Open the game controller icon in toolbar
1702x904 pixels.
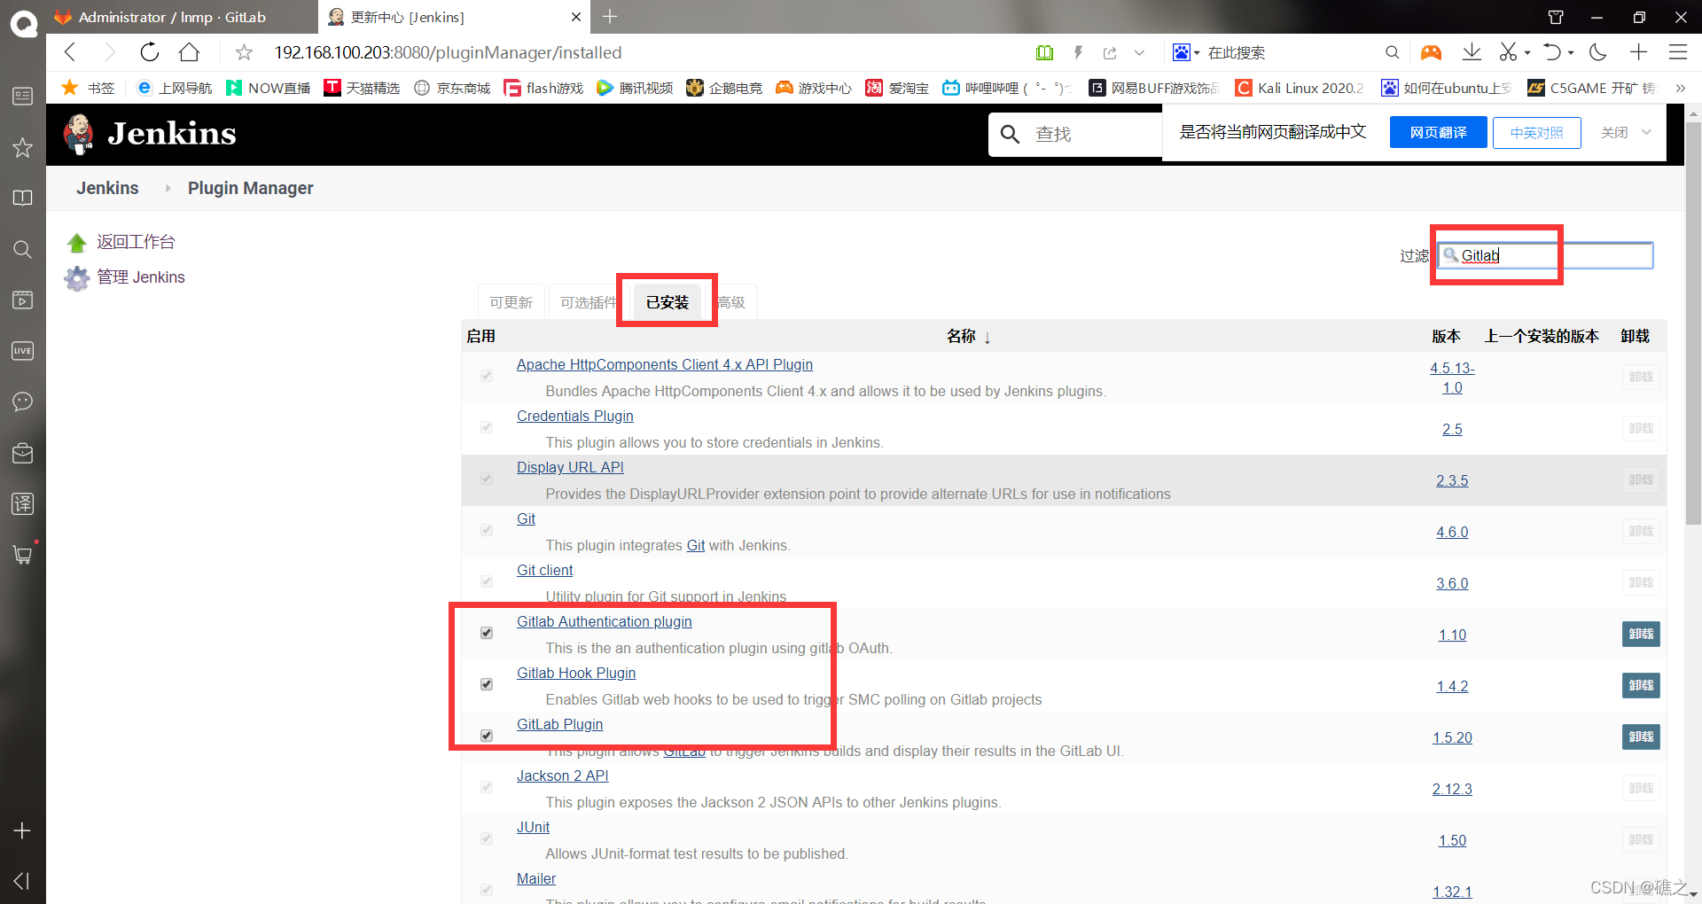(1431, 53)
